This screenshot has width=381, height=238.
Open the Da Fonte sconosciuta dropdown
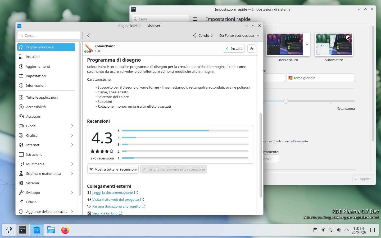(x=239, y=35)
